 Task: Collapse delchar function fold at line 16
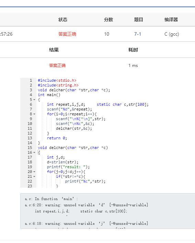coord(34,152)
